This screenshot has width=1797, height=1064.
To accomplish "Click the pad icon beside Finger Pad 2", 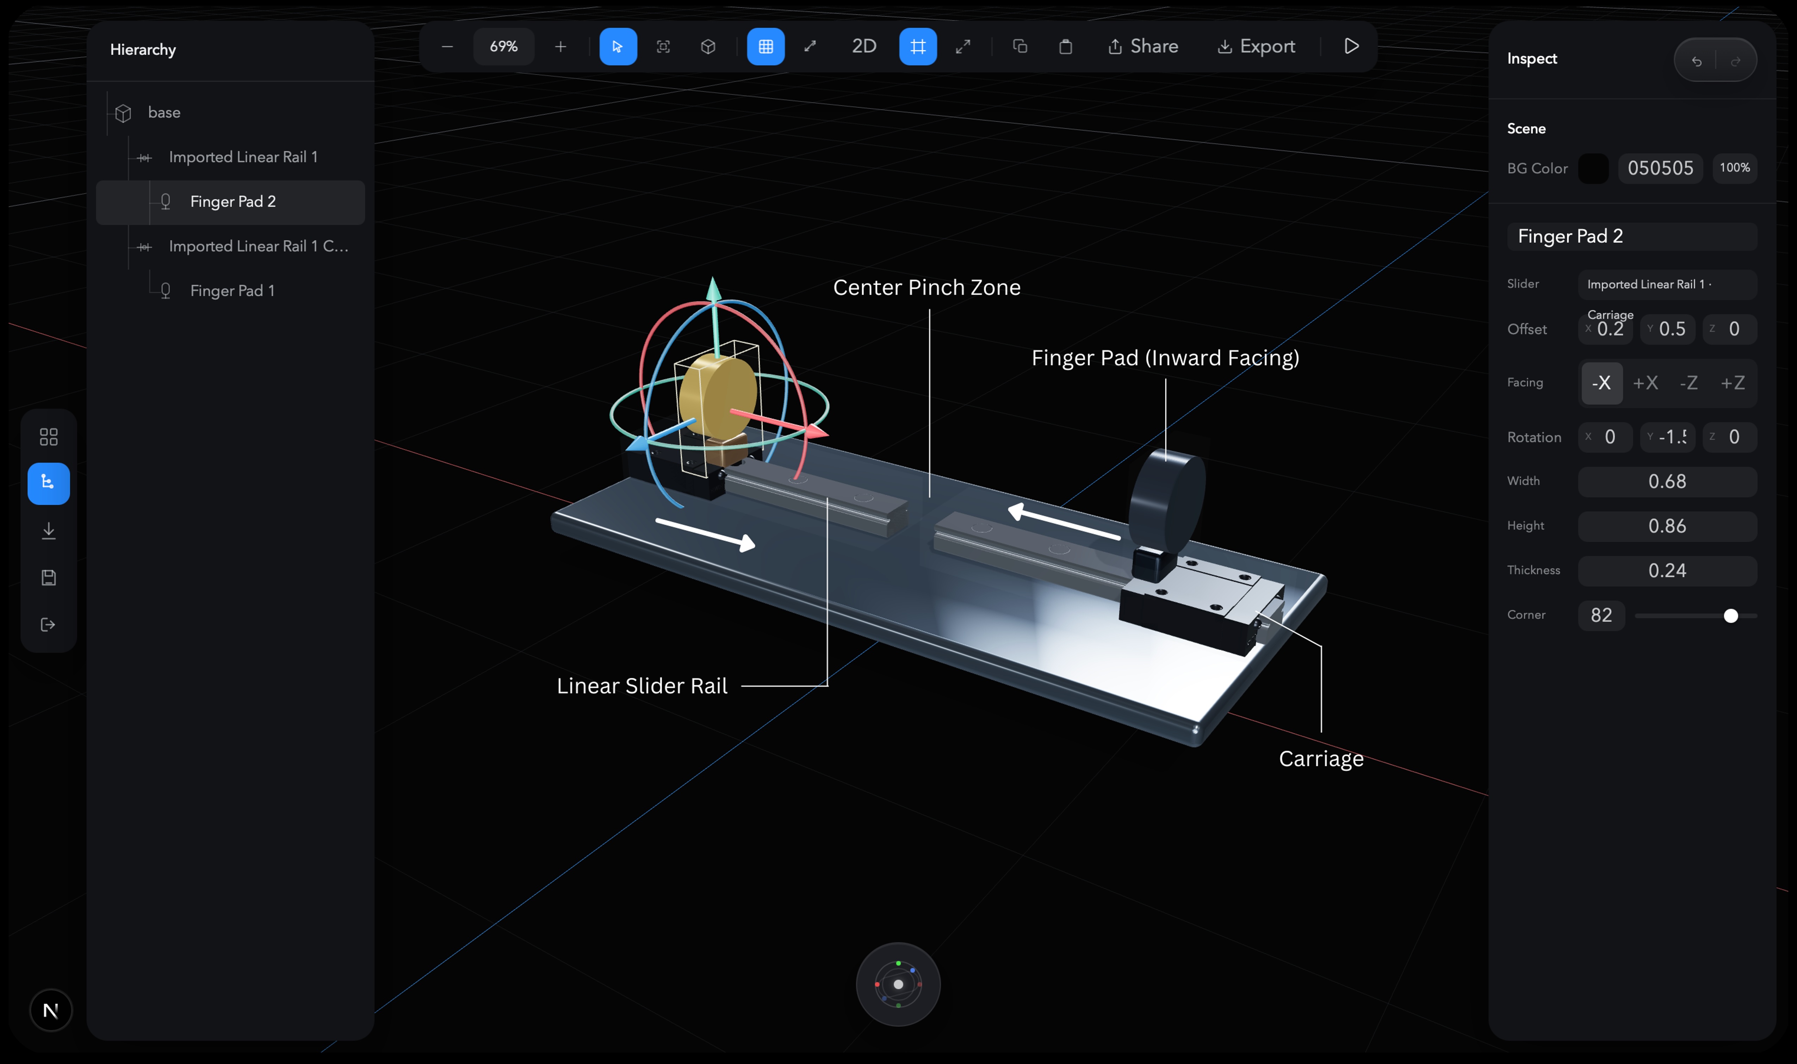I will 166,202.
